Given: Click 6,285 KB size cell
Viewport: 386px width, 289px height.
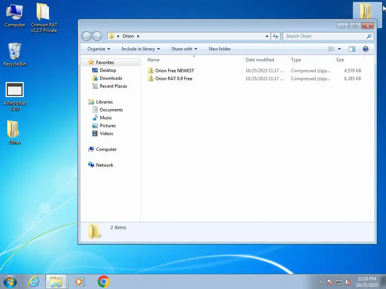Looking at the screenshot, I should (352, 79).
